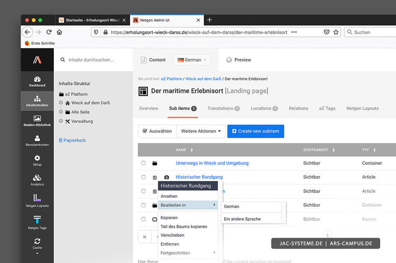This screenshot has width=396, height=263.
Task: Open the Setup gear section
Action: [37, 160]
